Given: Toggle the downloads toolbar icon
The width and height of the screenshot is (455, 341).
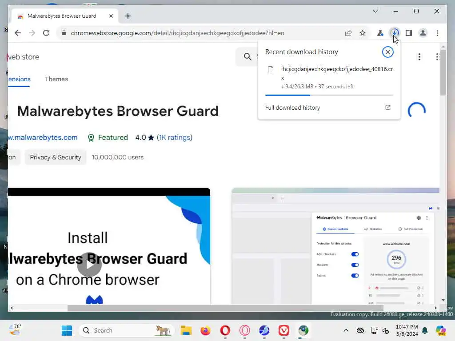Looking at the screenshot, I should tap(395, 33).
